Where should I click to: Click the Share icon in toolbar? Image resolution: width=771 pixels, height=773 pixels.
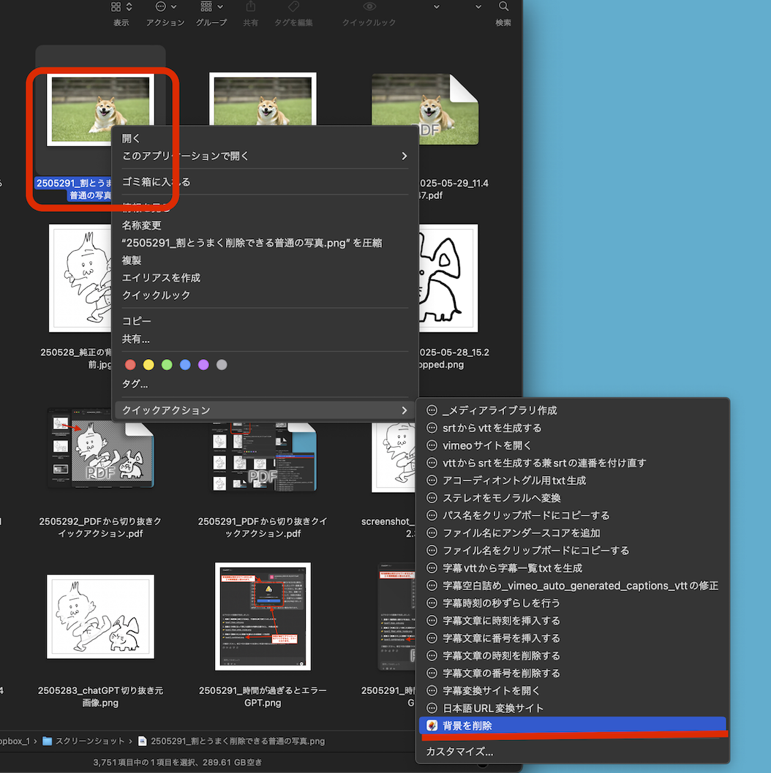[251, 7]
